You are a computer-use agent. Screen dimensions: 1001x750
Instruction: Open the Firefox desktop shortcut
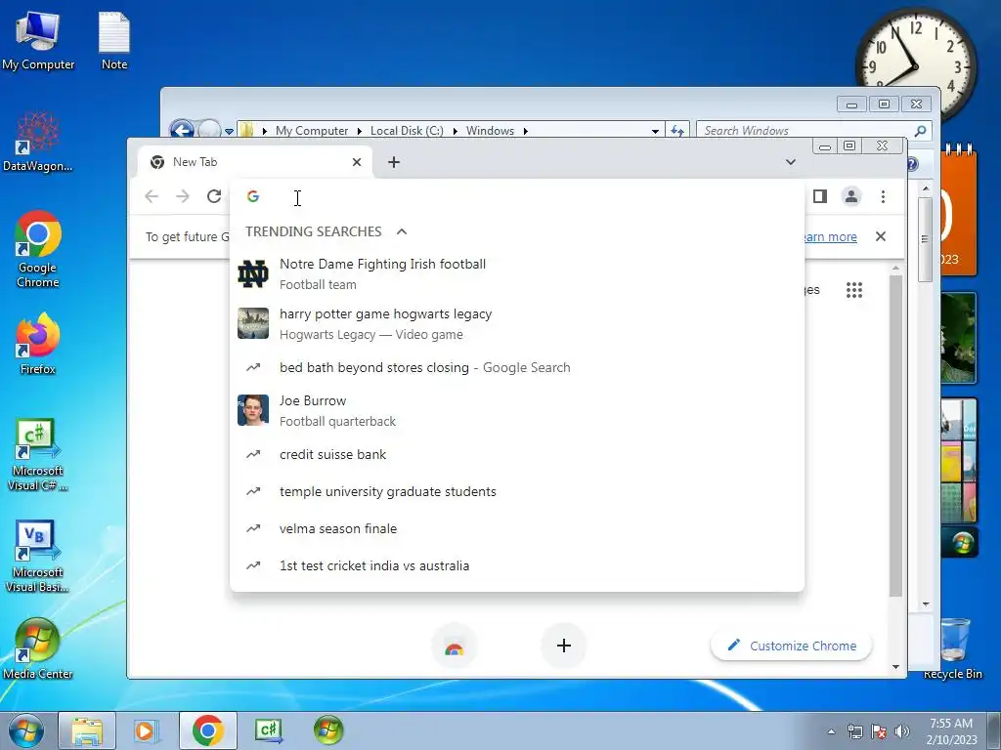[38, 344]
